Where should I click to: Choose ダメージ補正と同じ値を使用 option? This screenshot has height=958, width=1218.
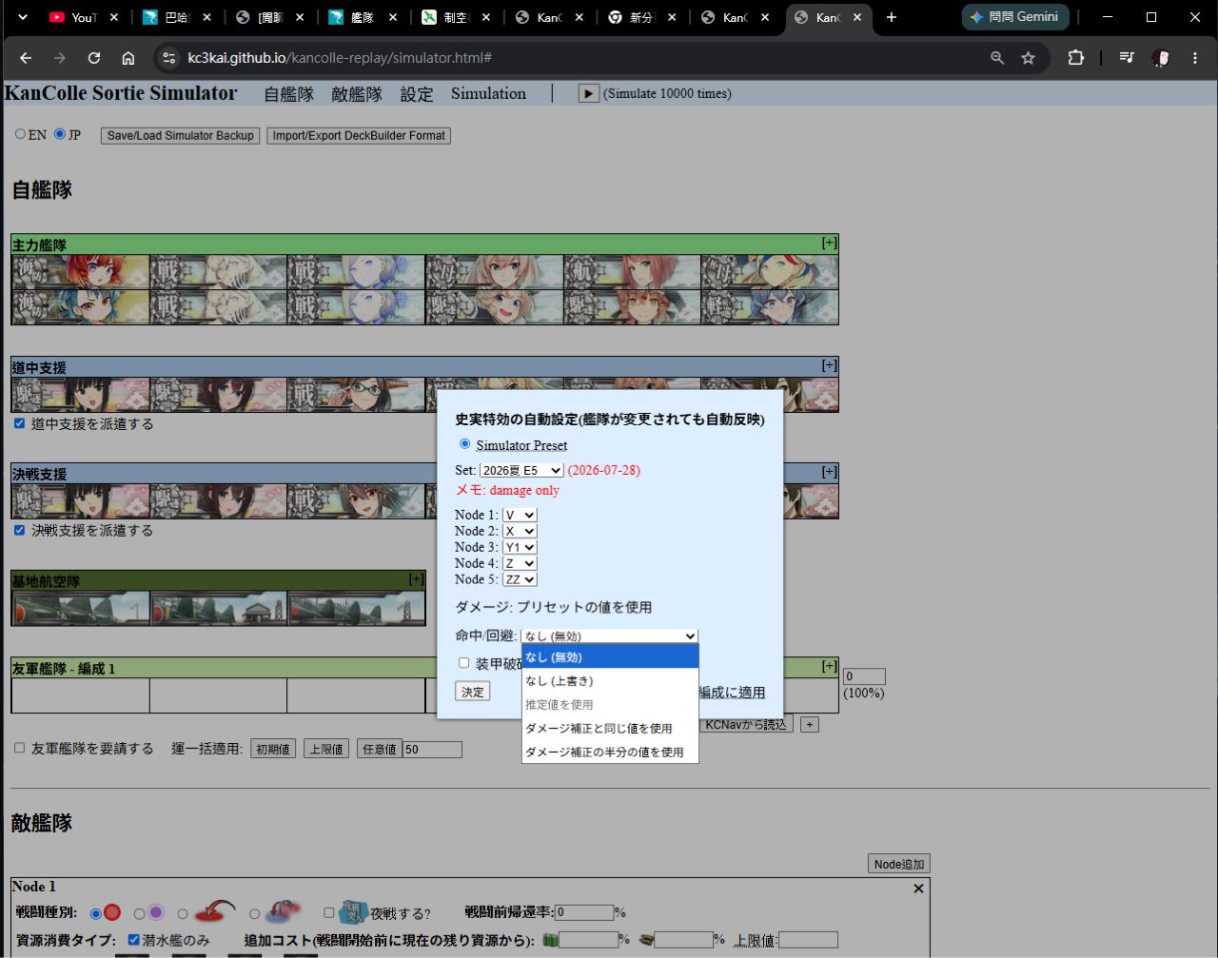(610, 728)
